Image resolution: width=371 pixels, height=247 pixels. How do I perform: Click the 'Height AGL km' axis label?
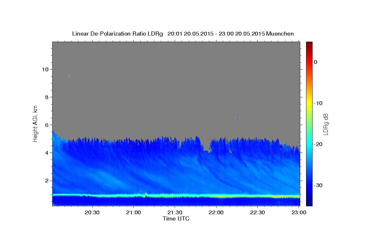point(35,123)
